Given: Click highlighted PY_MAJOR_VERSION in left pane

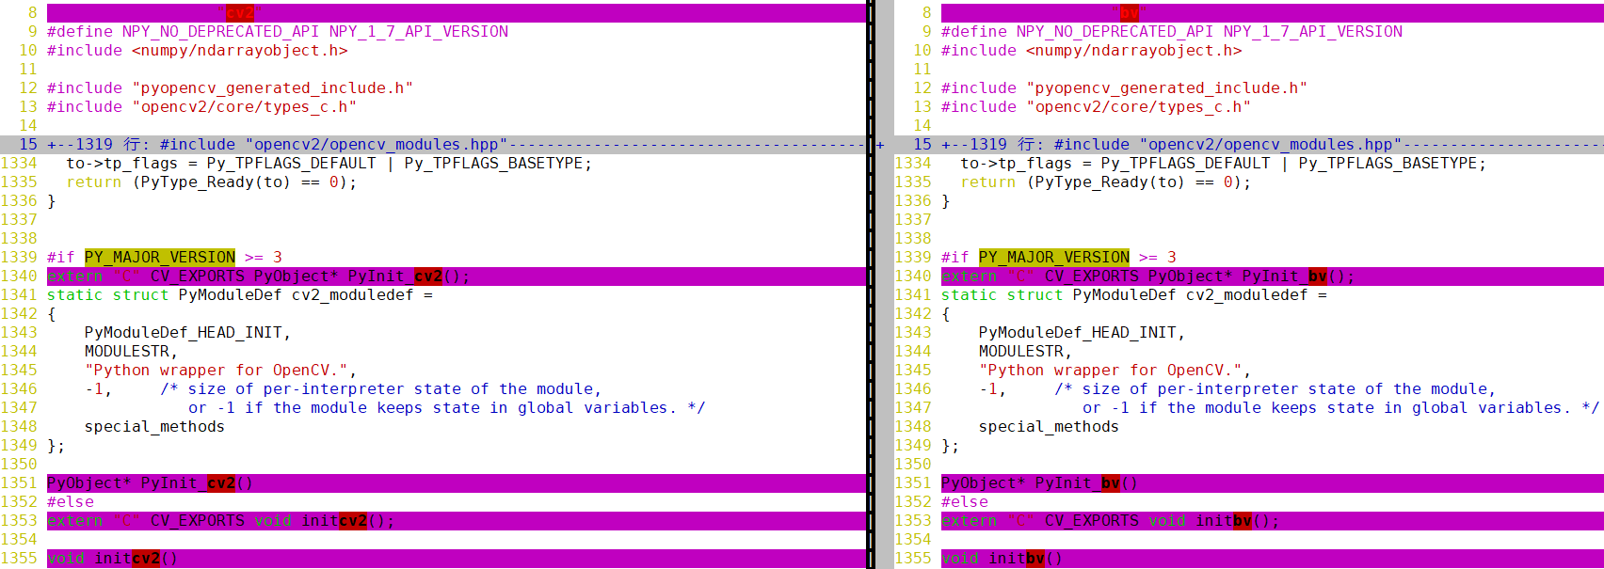Looking at the screenshot, I should pos(160,258).
